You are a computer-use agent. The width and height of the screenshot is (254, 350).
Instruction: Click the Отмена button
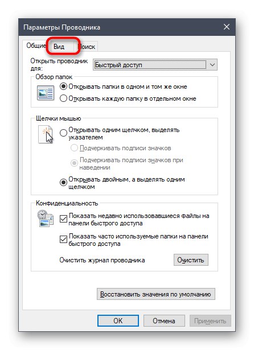[x=164, y=321]
